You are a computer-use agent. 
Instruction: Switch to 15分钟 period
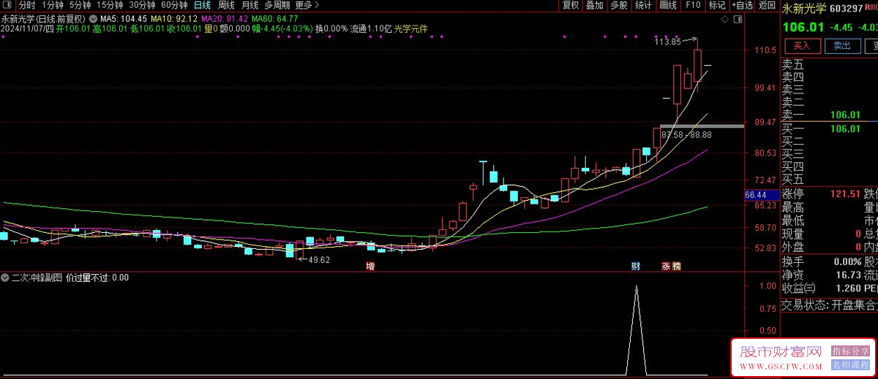coord(110,5)
